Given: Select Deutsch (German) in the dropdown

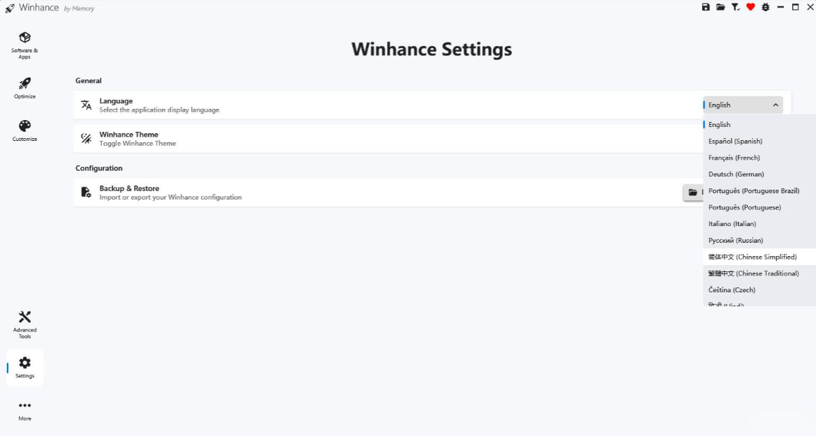Looking at the screenshot, I should click(x=736, y=174).
